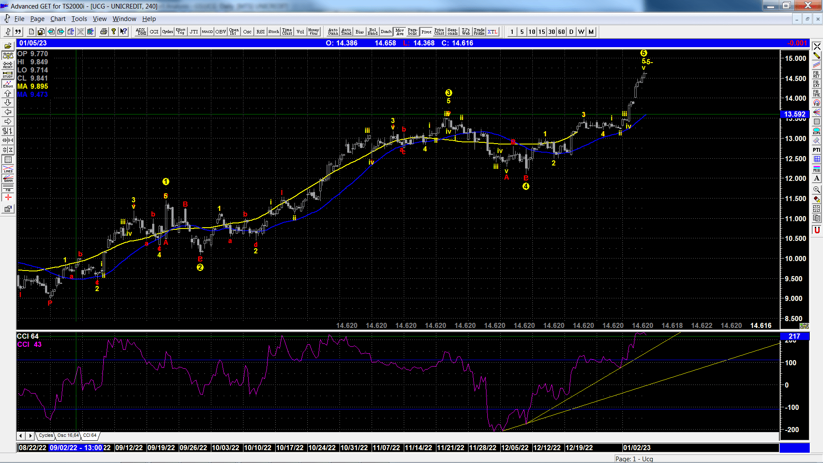Toggle the Pivot study button
Screen dimensions: 823x463
pyautogui.click(x=426, y=32)
